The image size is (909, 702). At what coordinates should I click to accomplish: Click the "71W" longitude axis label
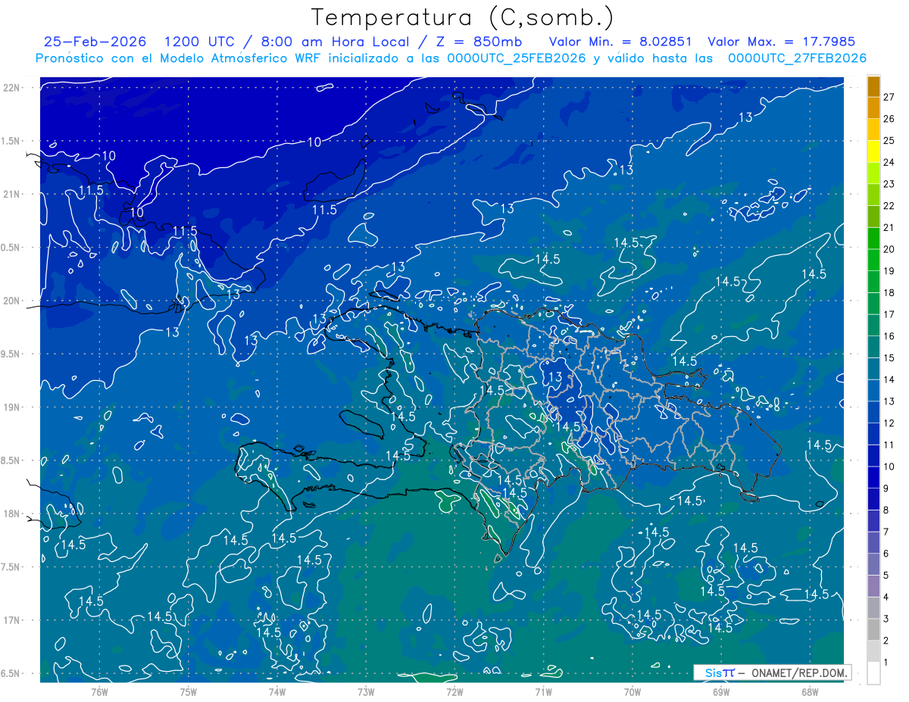pyautogui.click(x=543, y=691)
